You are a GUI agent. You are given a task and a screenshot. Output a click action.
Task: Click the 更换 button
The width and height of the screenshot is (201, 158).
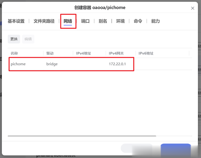[14, 39]
